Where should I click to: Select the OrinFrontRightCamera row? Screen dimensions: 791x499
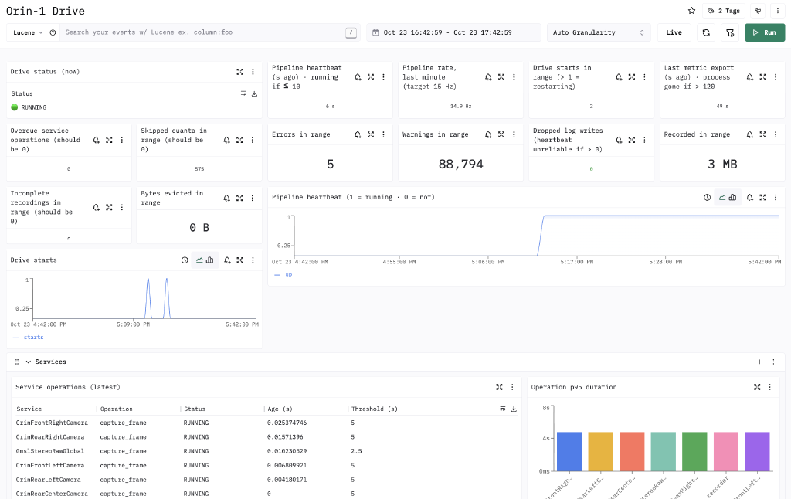click(x=266, y=423)
